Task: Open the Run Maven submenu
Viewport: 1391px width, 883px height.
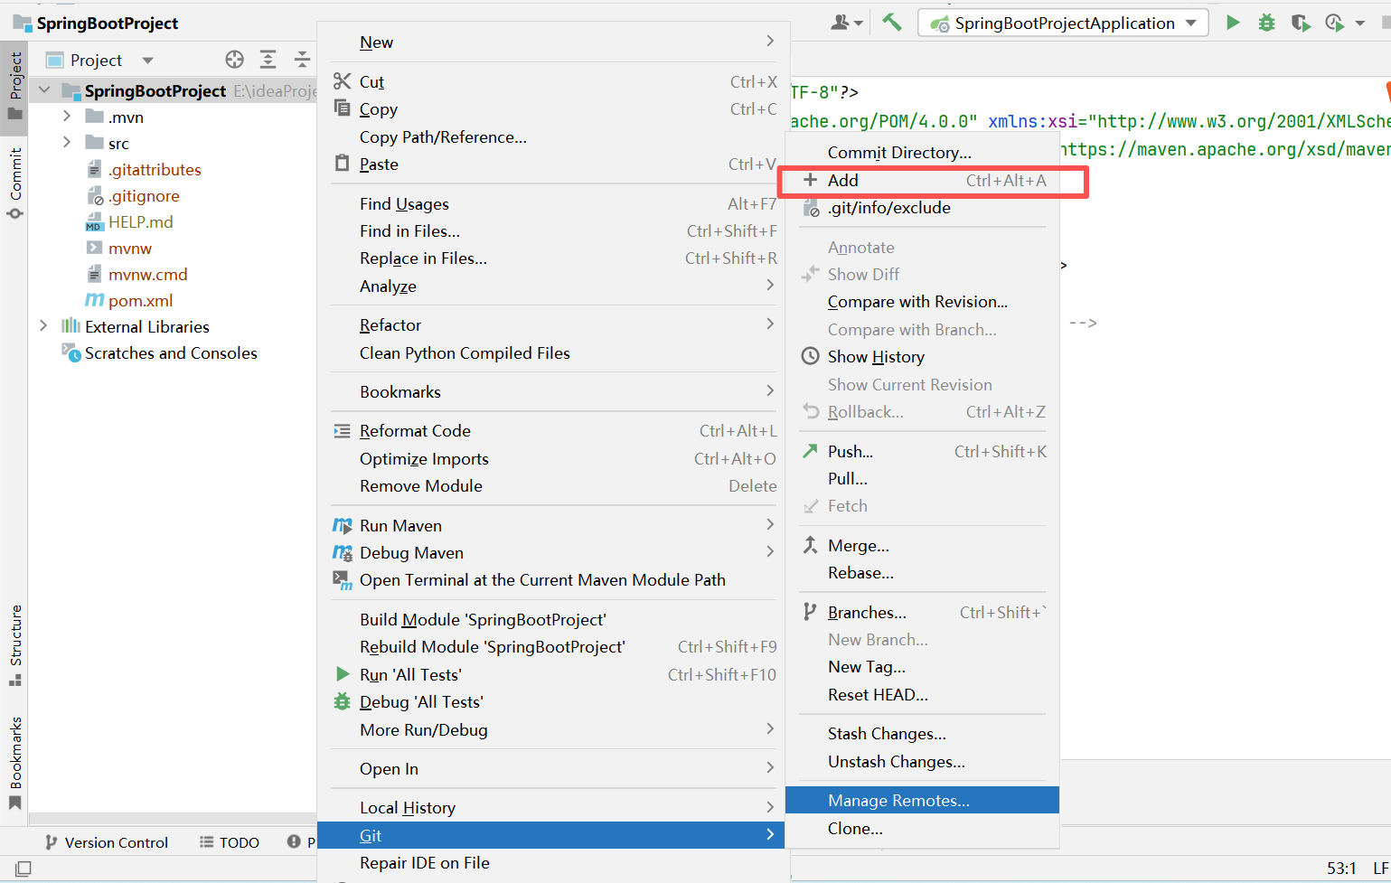Action: pos(554,526)
